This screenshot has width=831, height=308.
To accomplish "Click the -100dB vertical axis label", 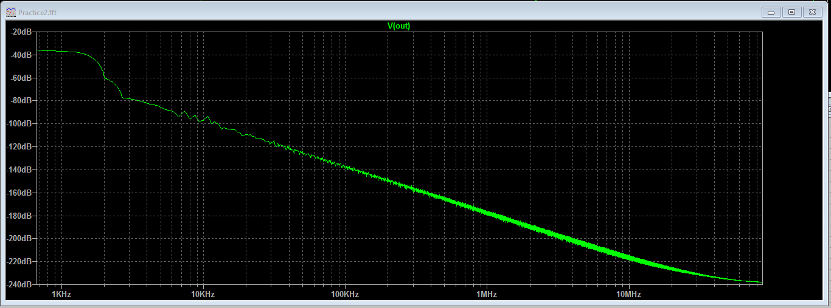I will [19, 124].
